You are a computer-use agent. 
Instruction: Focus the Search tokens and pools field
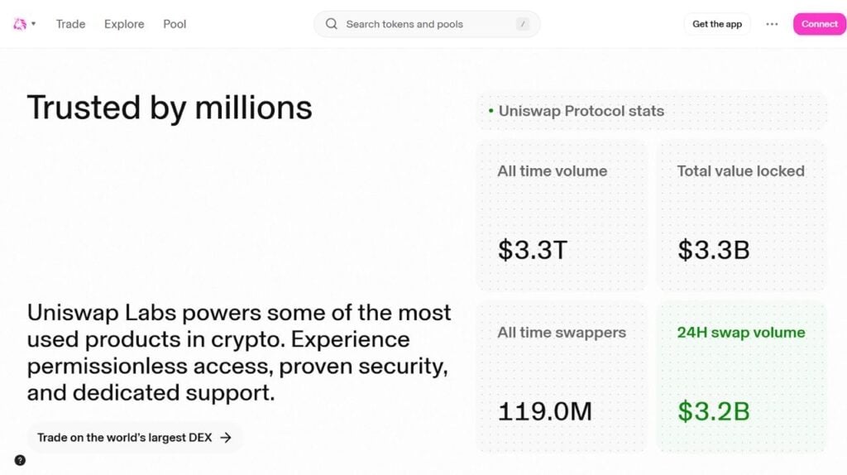click(x=414, y=24)
